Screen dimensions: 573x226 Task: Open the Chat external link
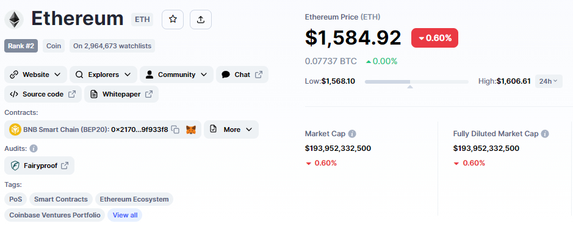(x=242, y=75)
